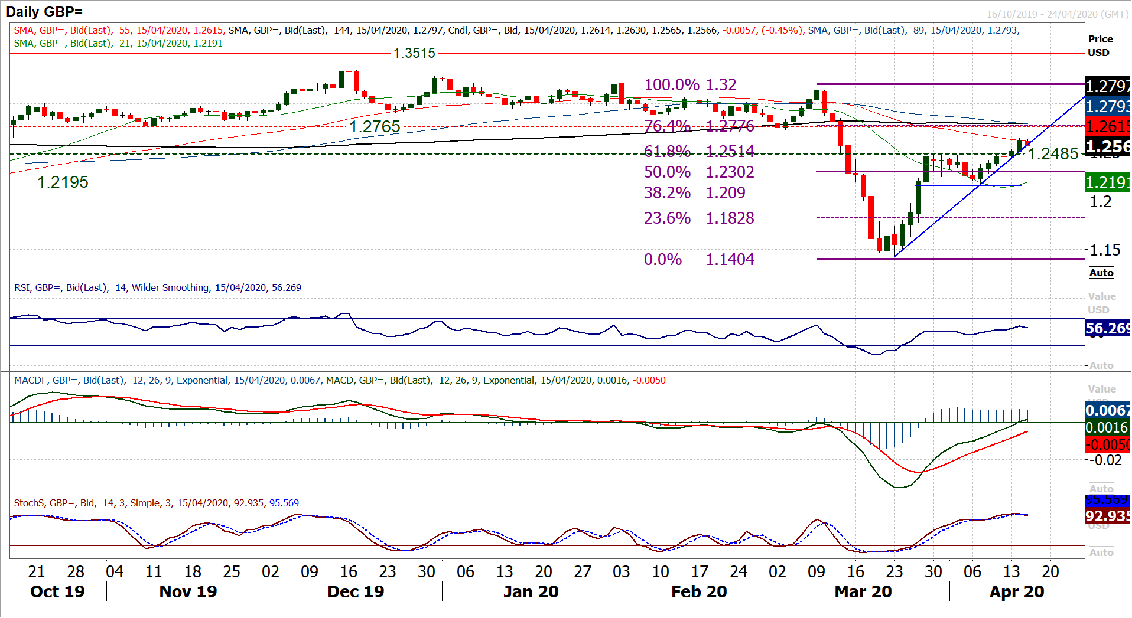Click the Cndl GBP= Bid candle legend
Screen dimensions: 1132x618
pyautogui.click(x=625, y=30)
